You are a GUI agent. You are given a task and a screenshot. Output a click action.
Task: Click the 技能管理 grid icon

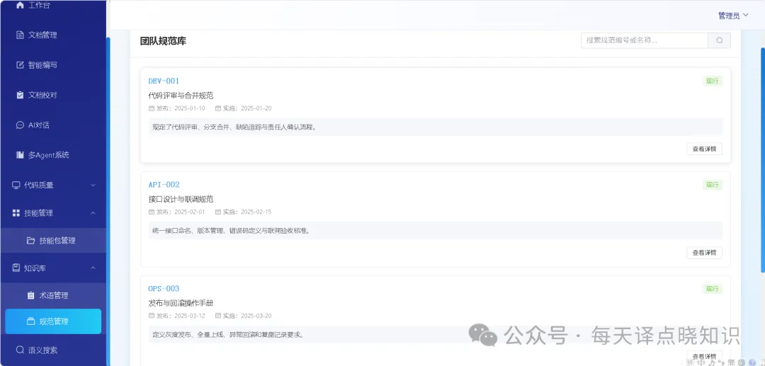(16, 213)
